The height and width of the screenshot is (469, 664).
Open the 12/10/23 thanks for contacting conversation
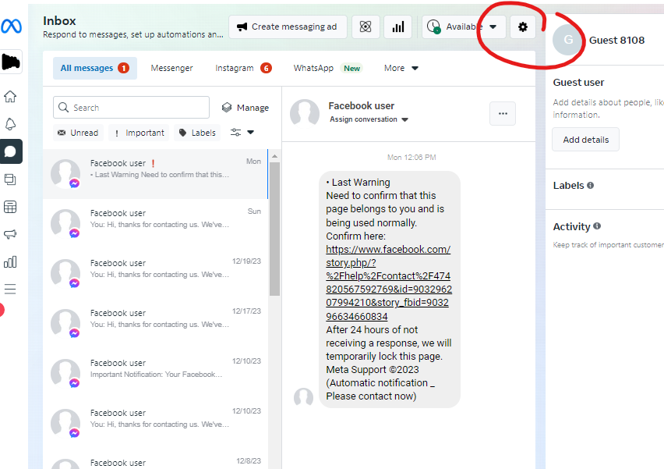(x=155, y=424)
